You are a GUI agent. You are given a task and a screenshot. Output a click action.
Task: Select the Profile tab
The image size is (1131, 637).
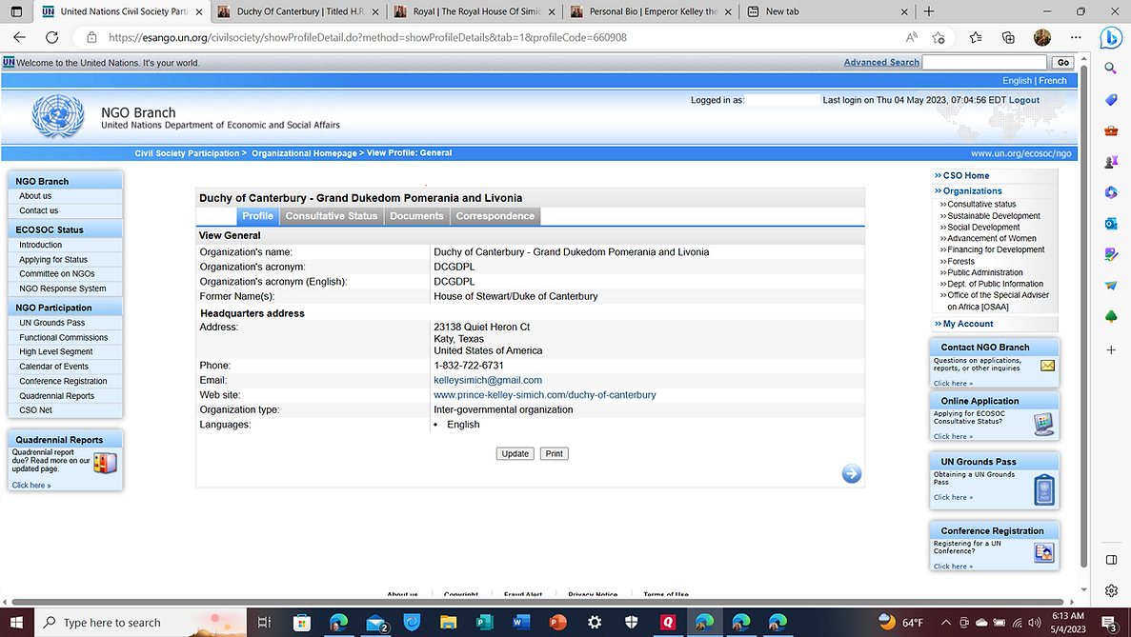pos(257,216)
